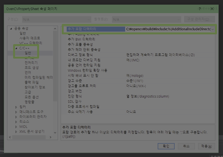Click the 수준1(/W1) value
Image resolution: width=223 pixels, height=157 pixels.
pos(135,81)
